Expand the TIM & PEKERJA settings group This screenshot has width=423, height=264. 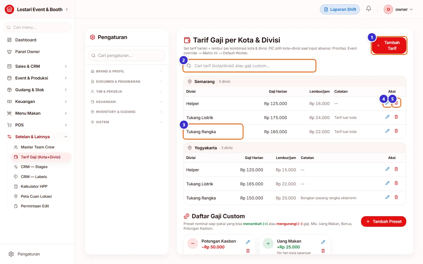click(127, 92)
